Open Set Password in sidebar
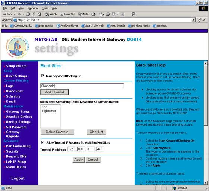The image size is (209, 191). tap(16, 127)
